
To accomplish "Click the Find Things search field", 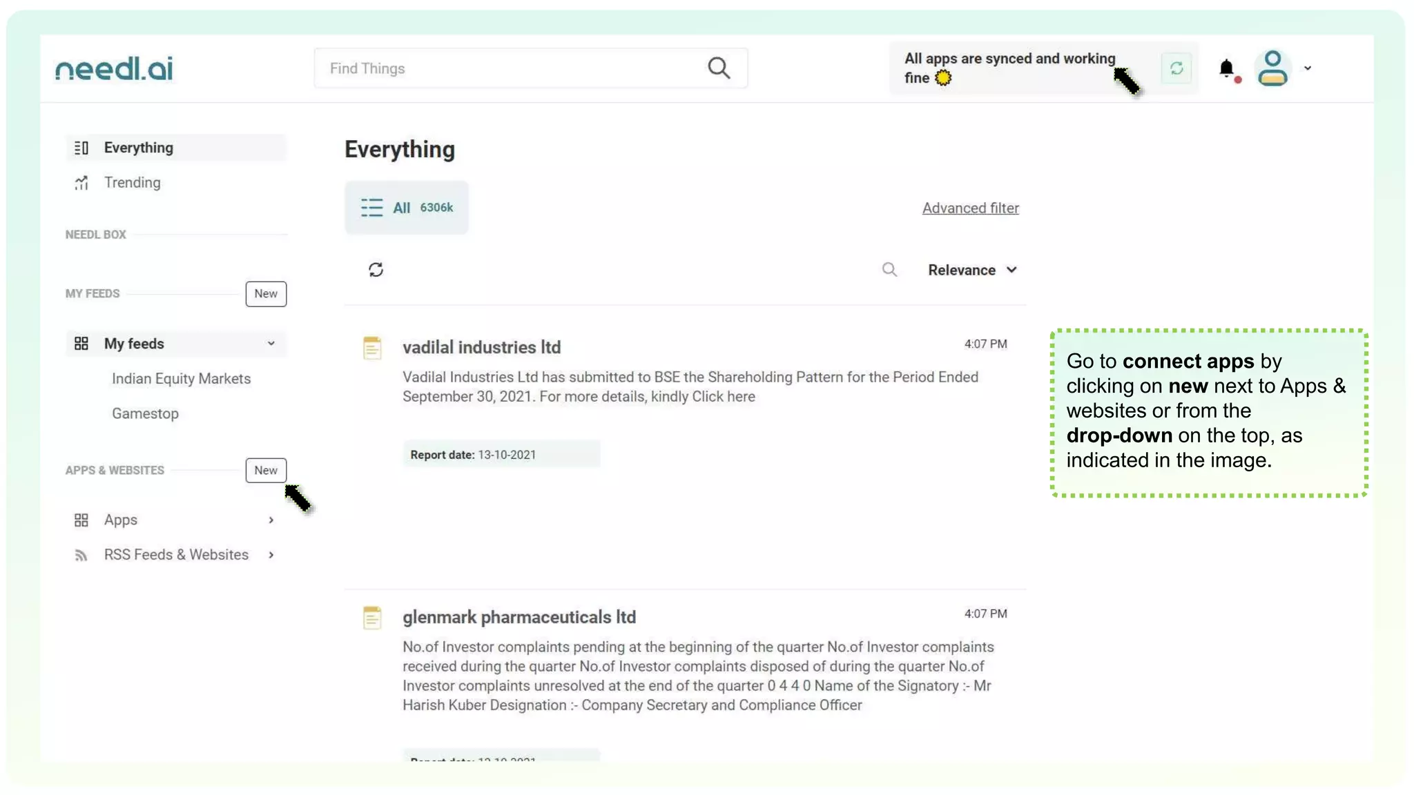I will (x=530, y=68).
